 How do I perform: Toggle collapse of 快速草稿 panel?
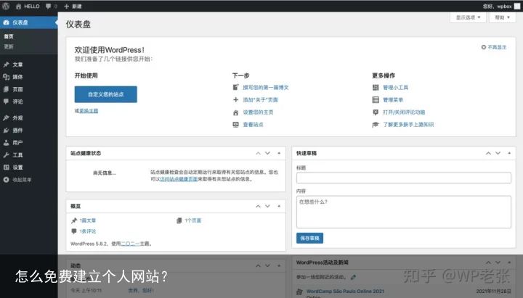click(x=509, y=153)
